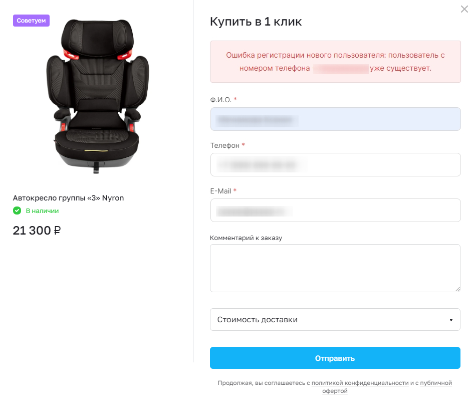The width and height of the screenshot is (473, 415).
Task: Click the 21 300 ₽ price label
Action: pyautogui.click(x=37, y=231)
